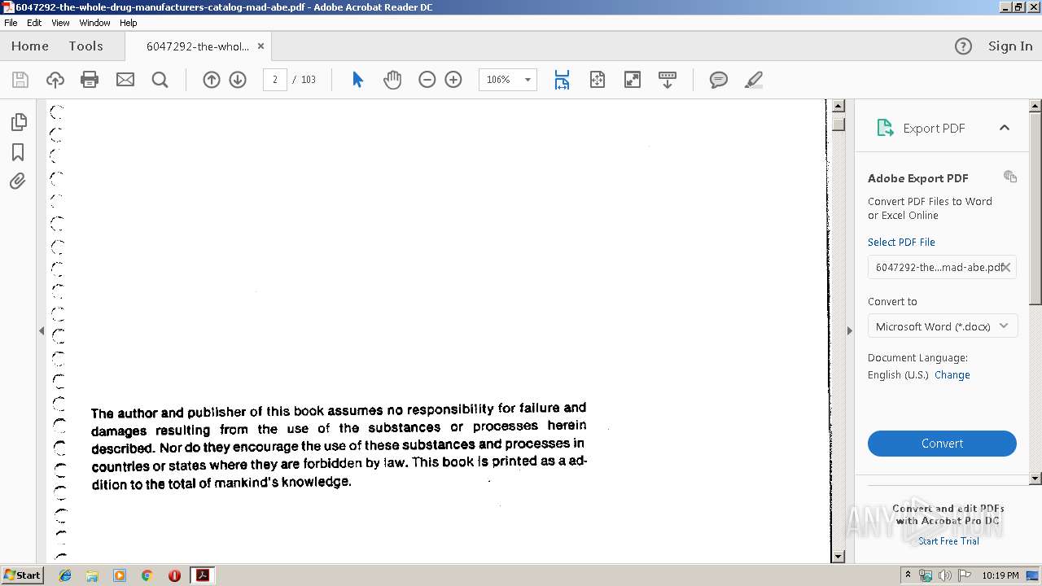This screenshot has height=586, width=1042.
Task: Open media player from taskbar
Action: 120,575
